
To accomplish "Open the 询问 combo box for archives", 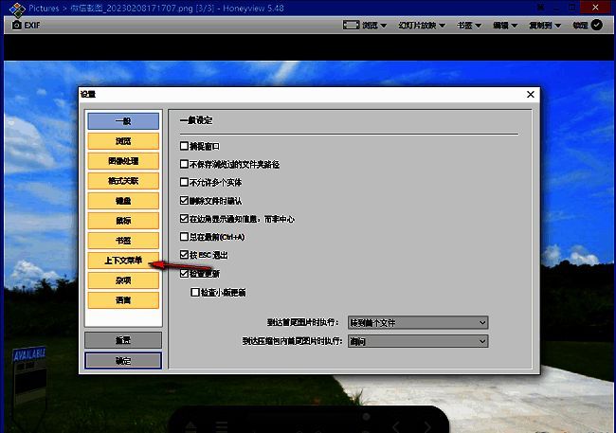I will click(x=418, y=341).
